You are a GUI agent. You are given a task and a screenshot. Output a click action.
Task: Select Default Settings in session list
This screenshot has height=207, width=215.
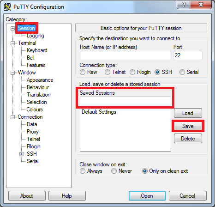click(x=99, y=112)
